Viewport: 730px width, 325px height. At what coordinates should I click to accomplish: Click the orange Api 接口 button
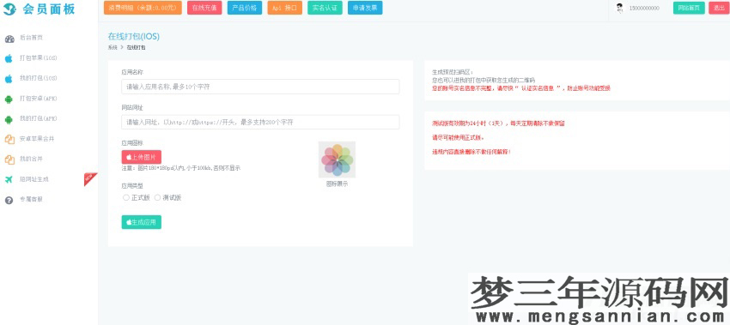pos(285,8)
